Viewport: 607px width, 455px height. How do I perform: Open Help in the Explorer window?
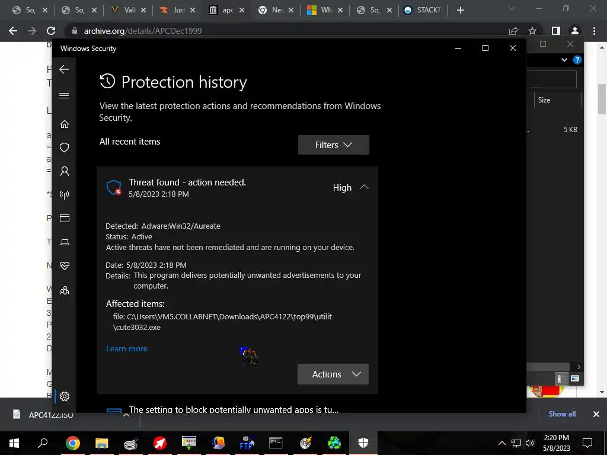(x=577, y=60)
